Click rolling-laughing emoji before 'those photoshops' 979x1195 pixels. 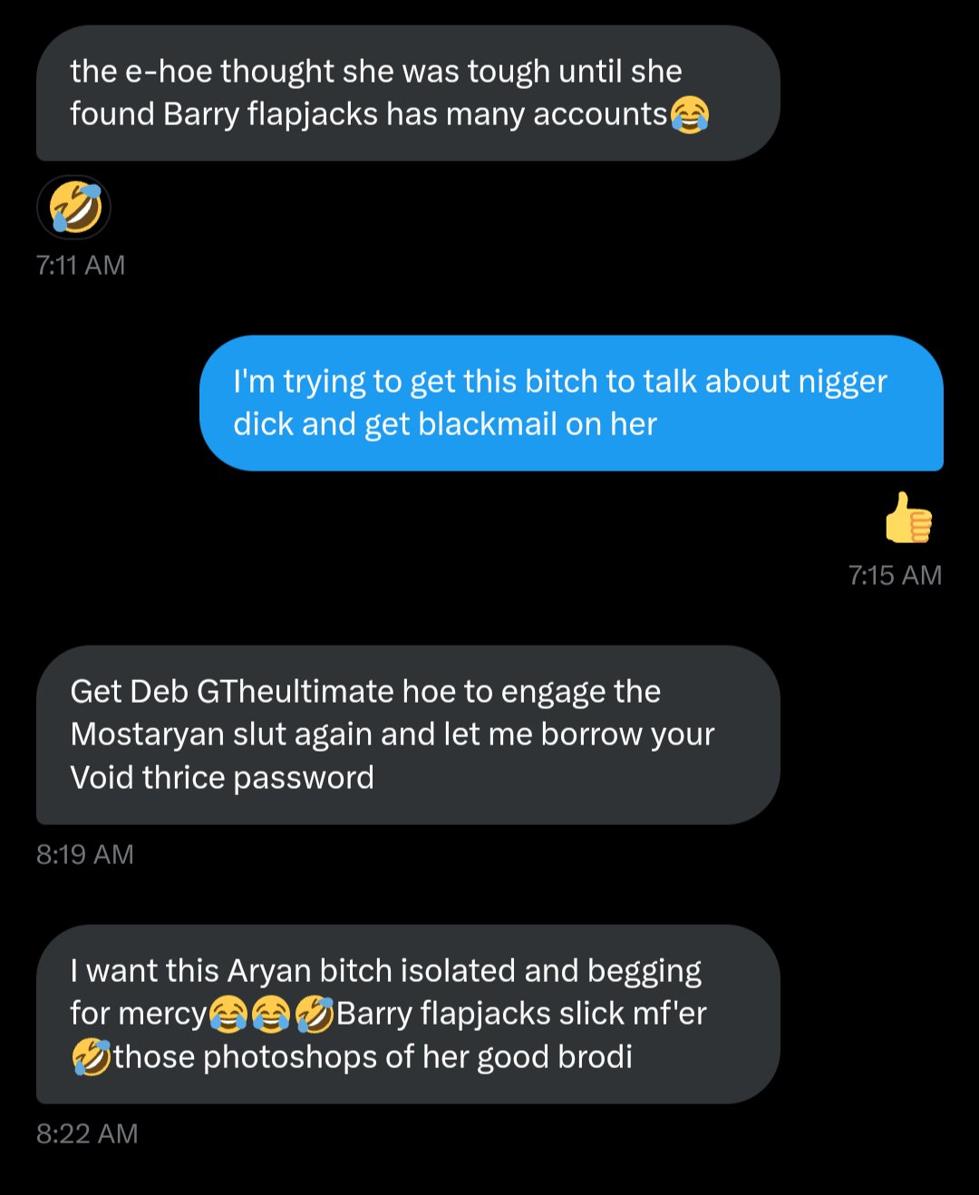(x=92, y=1057)
